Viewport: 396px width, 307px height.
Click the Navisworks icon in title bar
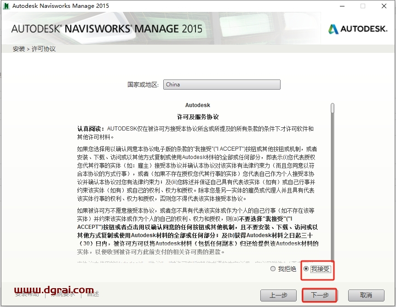6,6
